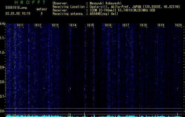Click the 1616 time marker
Image resolution: width=185 pixels, height=117 pixels.
[108, 25]
